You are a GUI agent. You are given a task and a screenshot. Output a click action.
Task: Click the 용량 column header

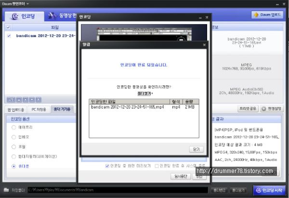(191, 102)
